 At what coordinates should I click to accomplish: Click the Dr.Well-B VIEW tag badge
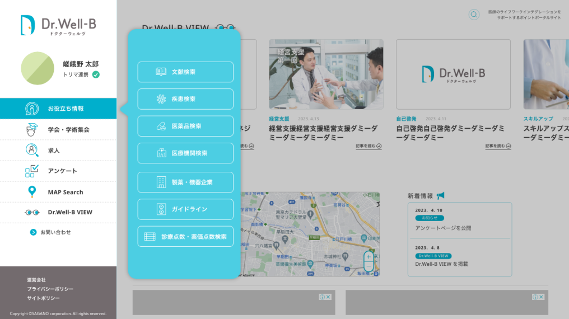[x=433, y=256]
